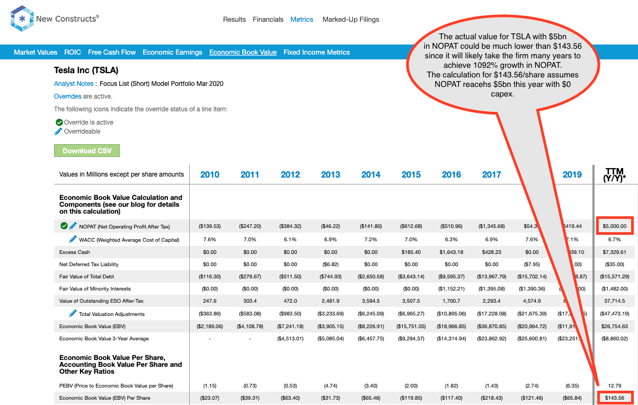The width and height of the screenshot is (638, 405).
Task: Click the 2017 column header
Action: pyautogui.click(x=492, y=174)
